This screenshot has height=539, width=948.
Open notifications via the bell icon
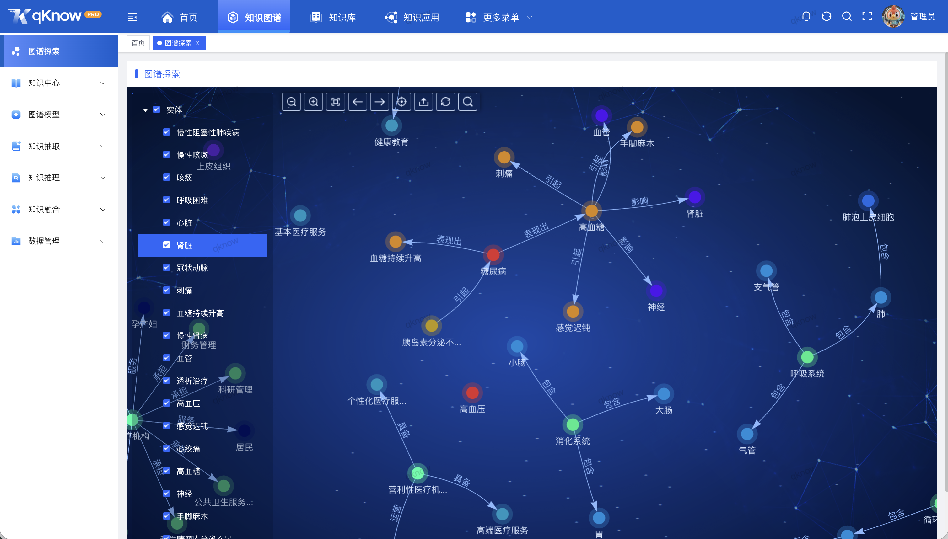pos(806,16)
